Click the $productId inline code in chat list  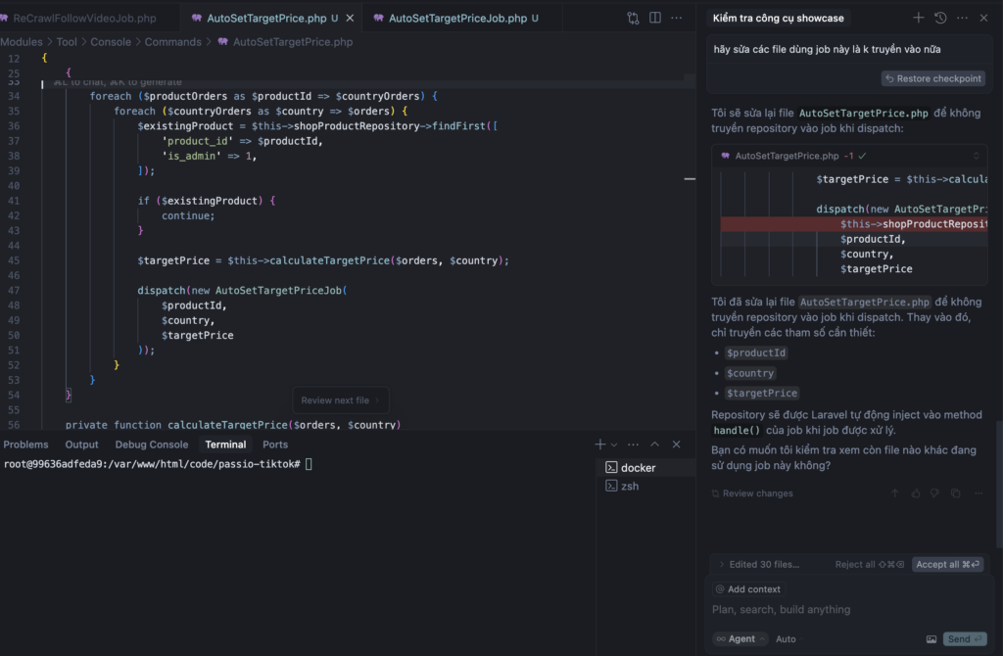coord(755,352)
